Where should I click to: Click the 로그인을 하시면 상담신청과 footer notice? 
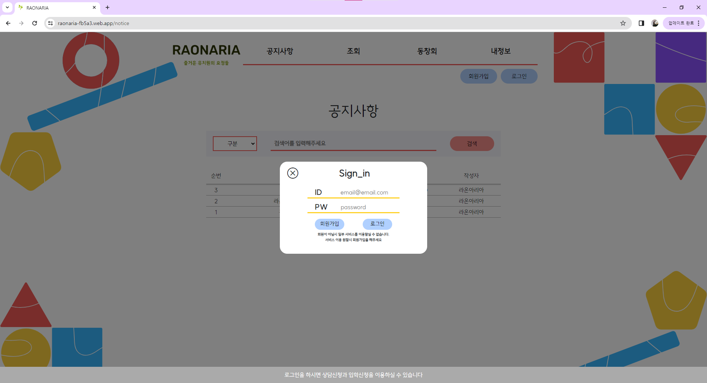[x=353, y=375]
